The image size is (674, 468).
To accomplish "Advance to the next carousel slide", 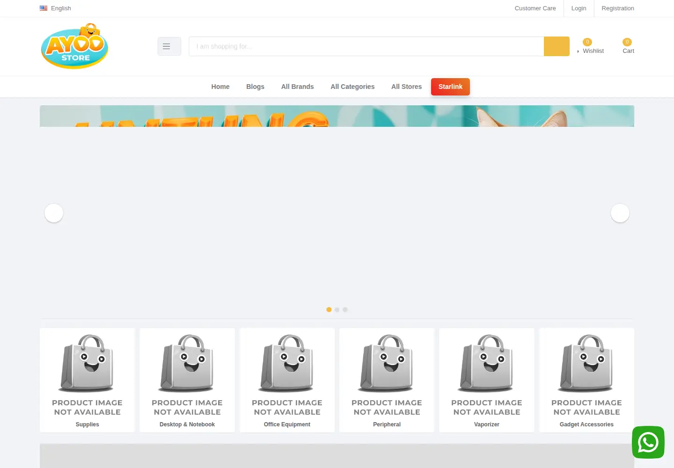I will pos(620,213).
